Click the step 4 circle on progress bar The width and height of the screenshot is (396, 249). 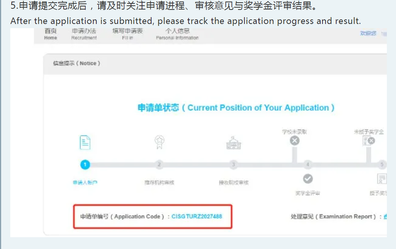point(308,164)
